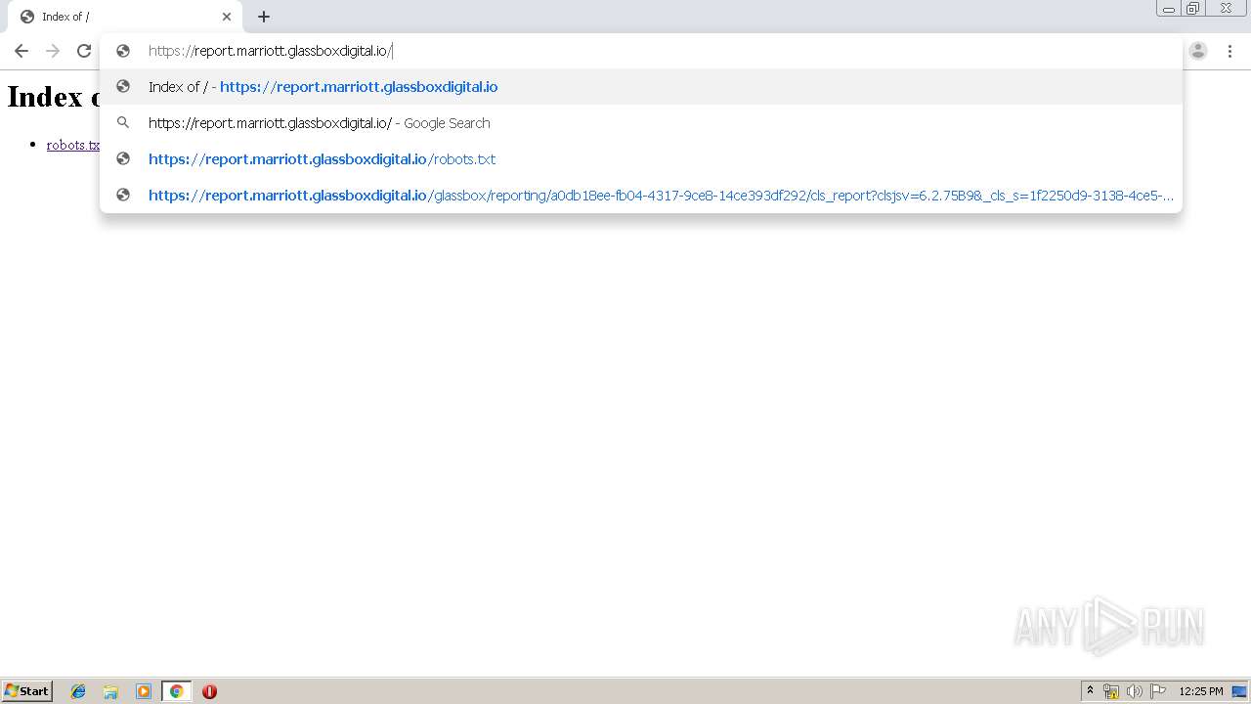Open the file explorer taskbar icon
Viewport: 1251px width, 704px height.
point(110,691)
